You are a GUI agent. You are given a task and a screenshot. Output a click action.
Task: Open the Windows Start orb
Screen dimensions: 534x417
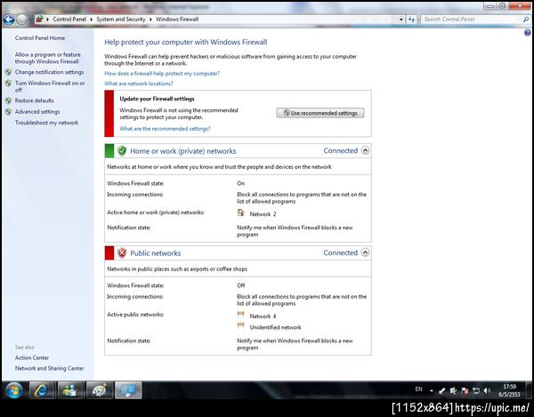pos(14,390)
